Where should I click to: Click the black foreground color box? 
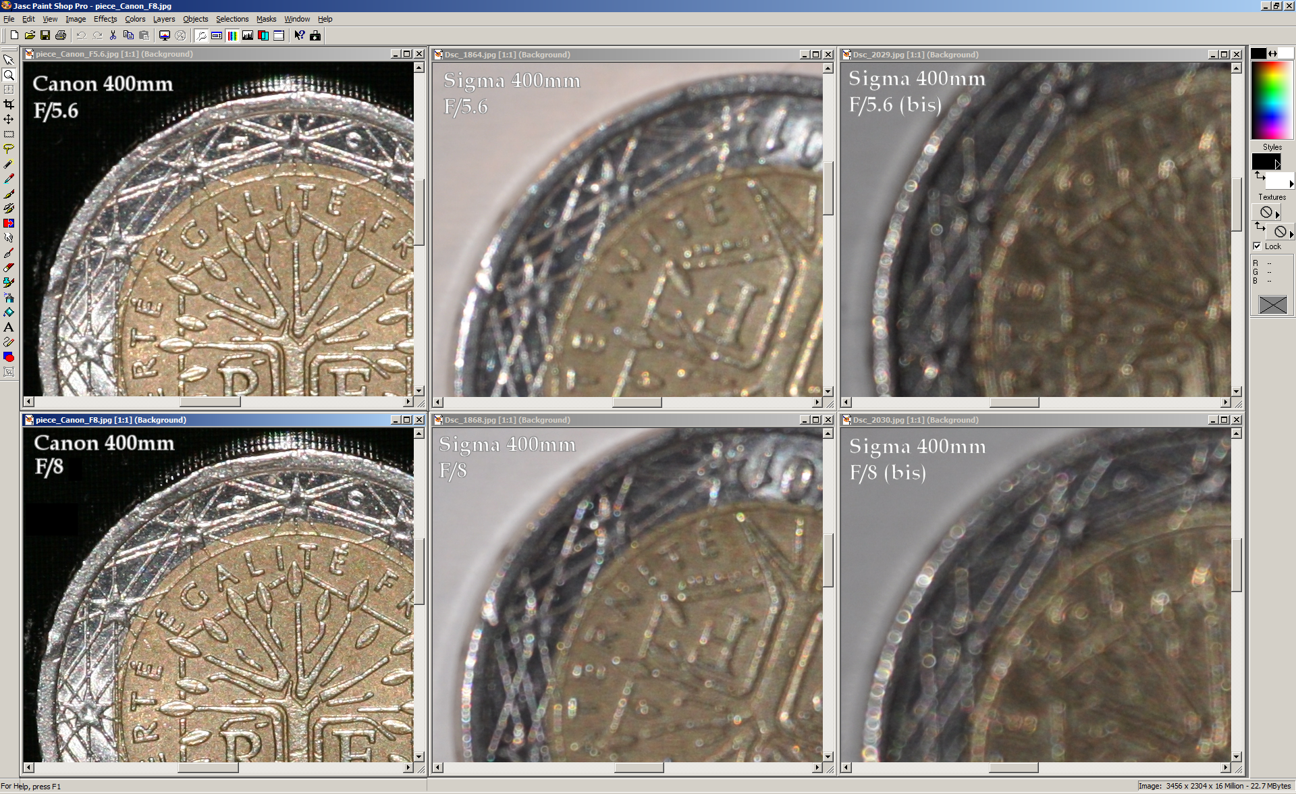(x=1258, y=53)
